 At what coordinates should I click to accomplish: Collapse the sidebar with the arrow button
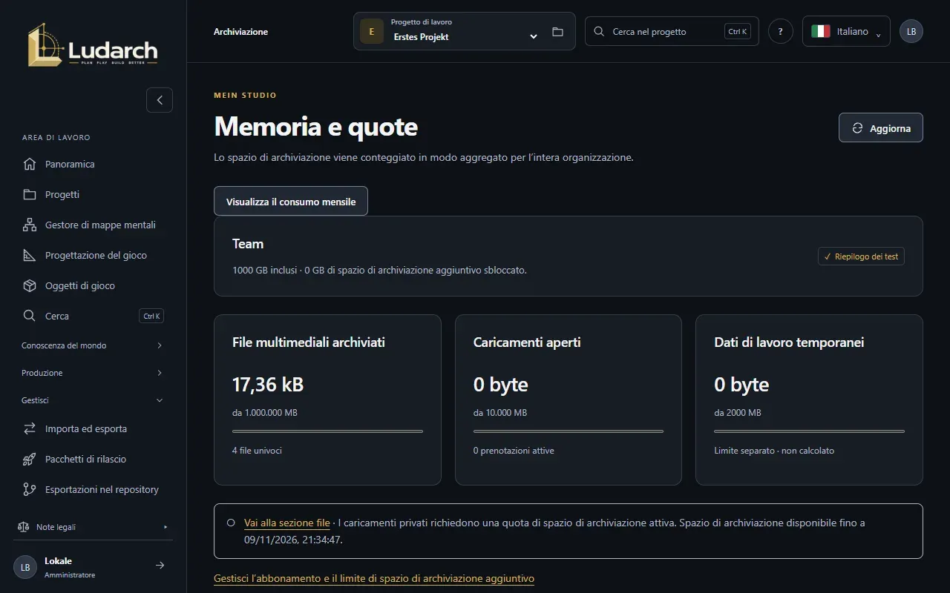point(160,100)
